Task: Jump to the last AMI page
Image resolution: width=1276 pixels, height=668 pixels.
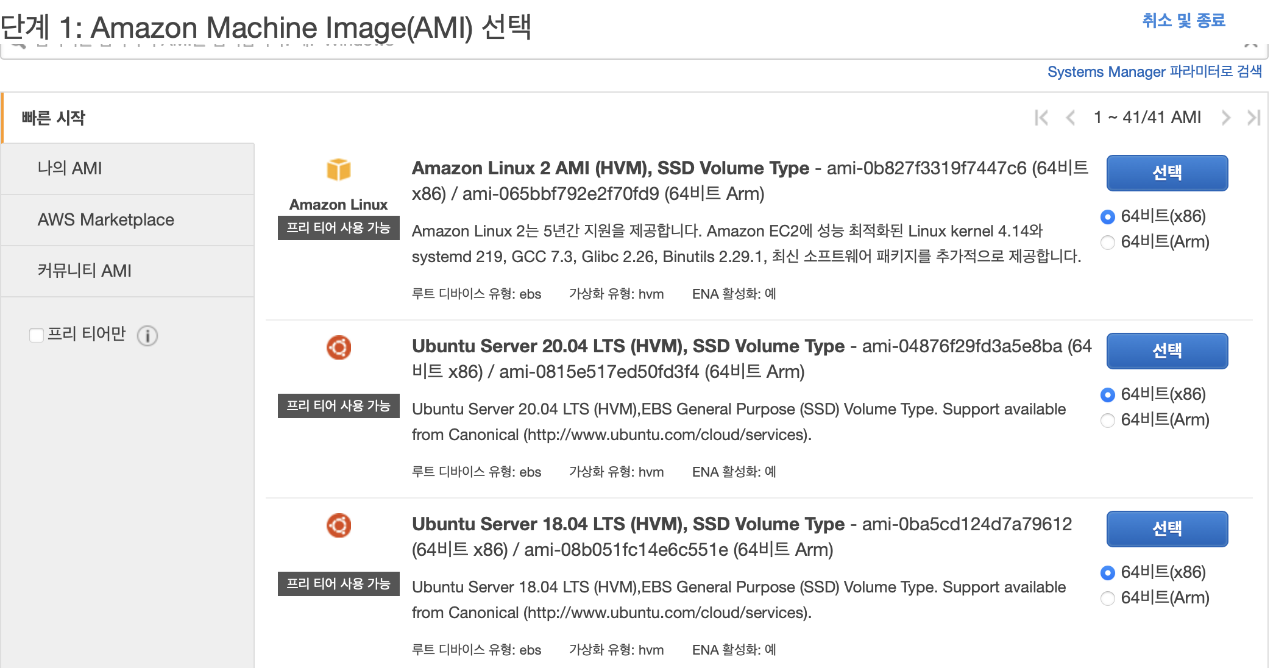Action: tap(1253, 117)
